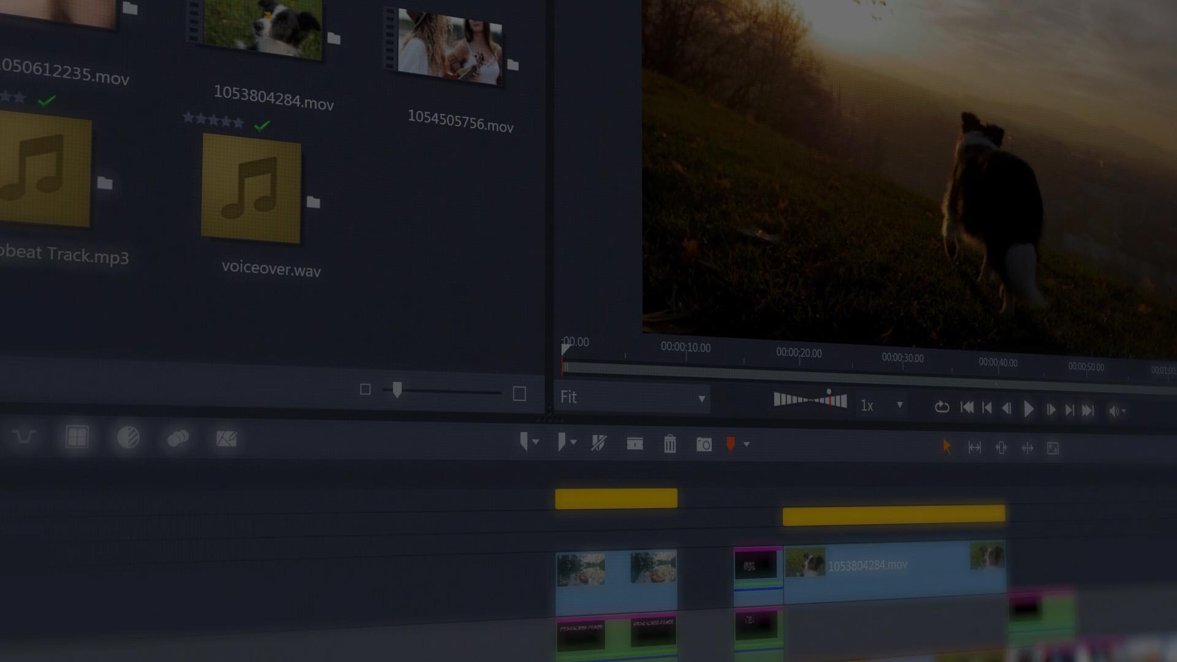Toggle loop playback
Screen dimensions: 1177x662
[x=942, y=407]
